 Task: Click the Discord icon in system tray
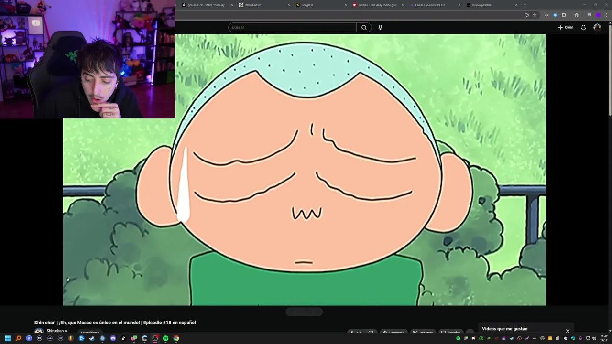(473, 338)
